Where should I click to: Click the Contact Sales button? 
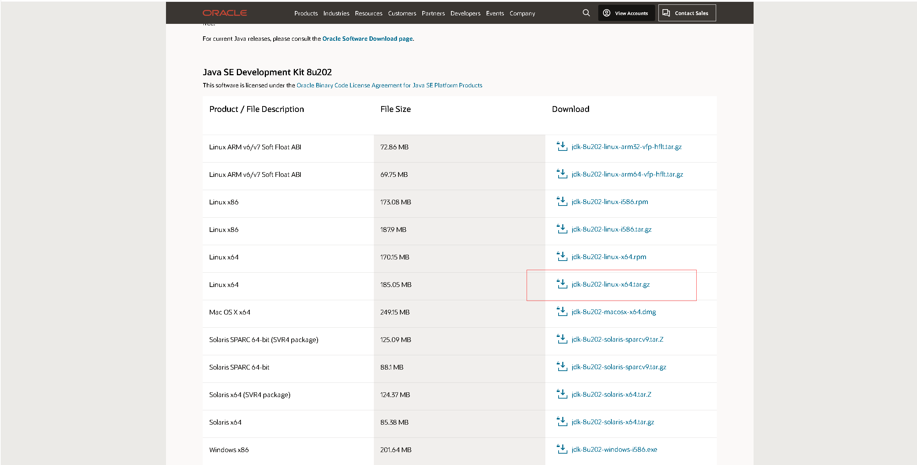coord(687,13)
